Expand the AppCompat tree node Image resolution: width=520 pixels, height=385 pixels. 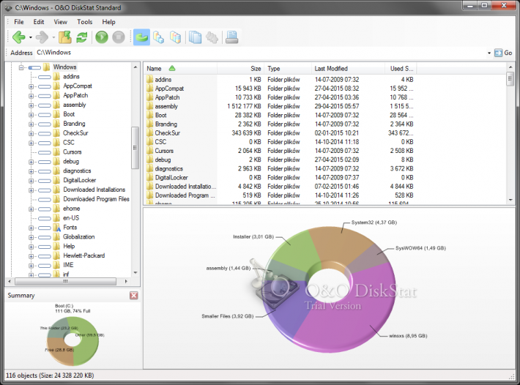pyautogui.click(x=31, y=86)
